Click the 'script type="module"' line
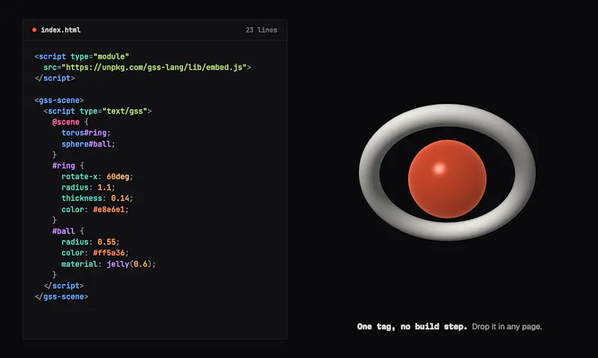Image resolution: width=598 pixels, height=358 pixels. [81, 56]
